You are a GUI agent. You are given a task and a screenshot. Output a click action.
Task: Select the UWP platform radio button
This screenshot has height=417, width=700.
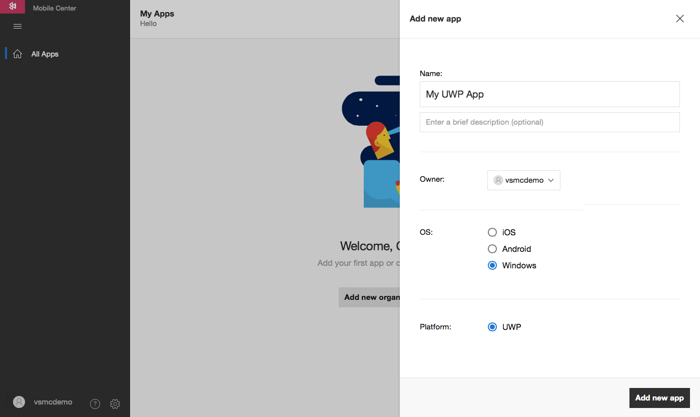[x=492, y=327]
